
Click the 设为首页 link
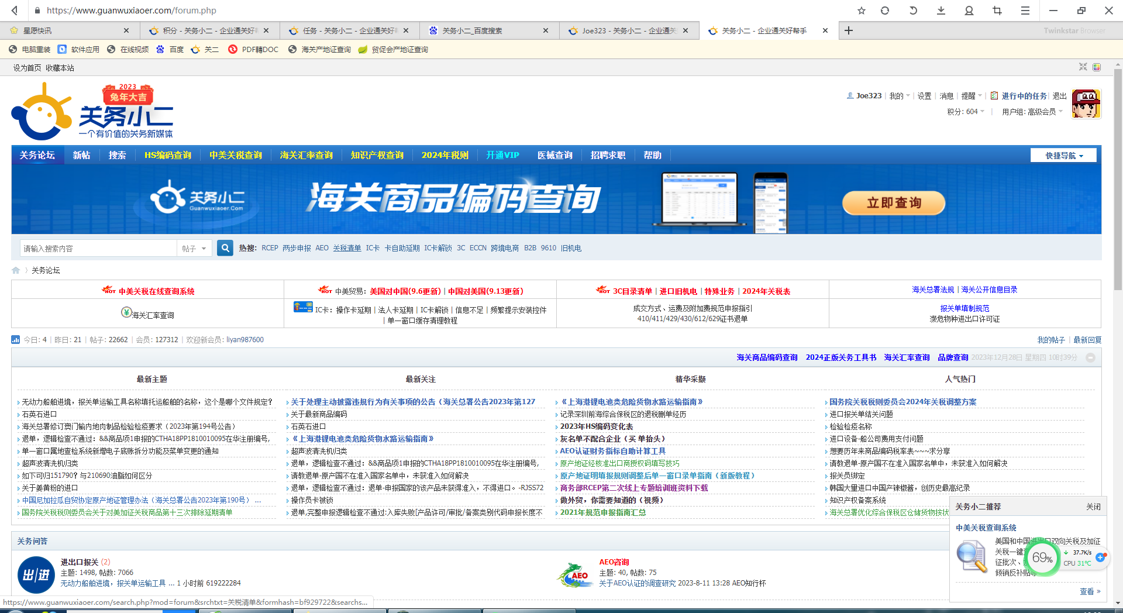(27, 68)
